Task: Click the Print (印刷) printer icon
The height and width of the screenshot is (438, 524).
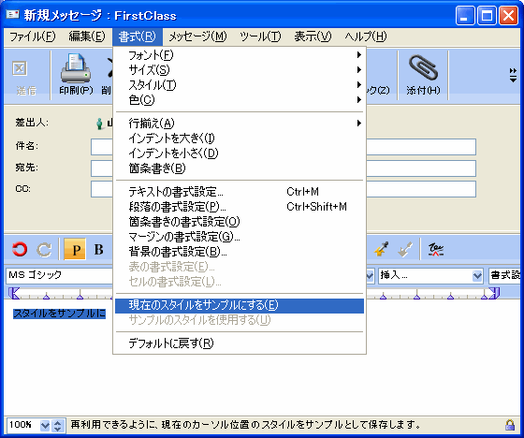Action: [x=76, y=68]
